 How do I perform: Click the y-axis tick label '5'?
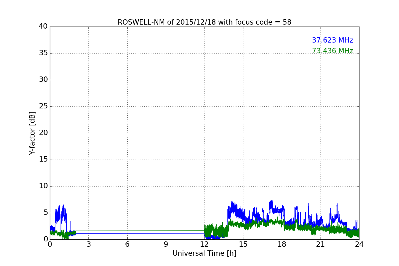(46, 213)
